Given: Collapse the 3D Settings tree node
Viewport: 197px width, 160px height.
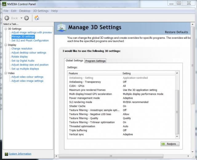Looking at the screenshot, I should coord(6,29).
